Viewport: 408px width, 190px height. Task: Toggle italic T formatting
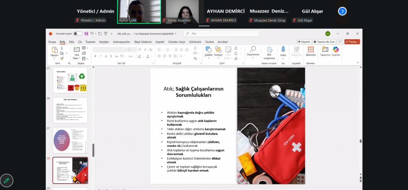pyautogui.click(x=101, y=56)
